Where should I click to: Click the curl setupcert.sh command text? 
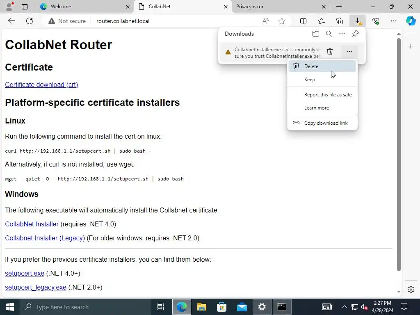(x=78, y=151)
